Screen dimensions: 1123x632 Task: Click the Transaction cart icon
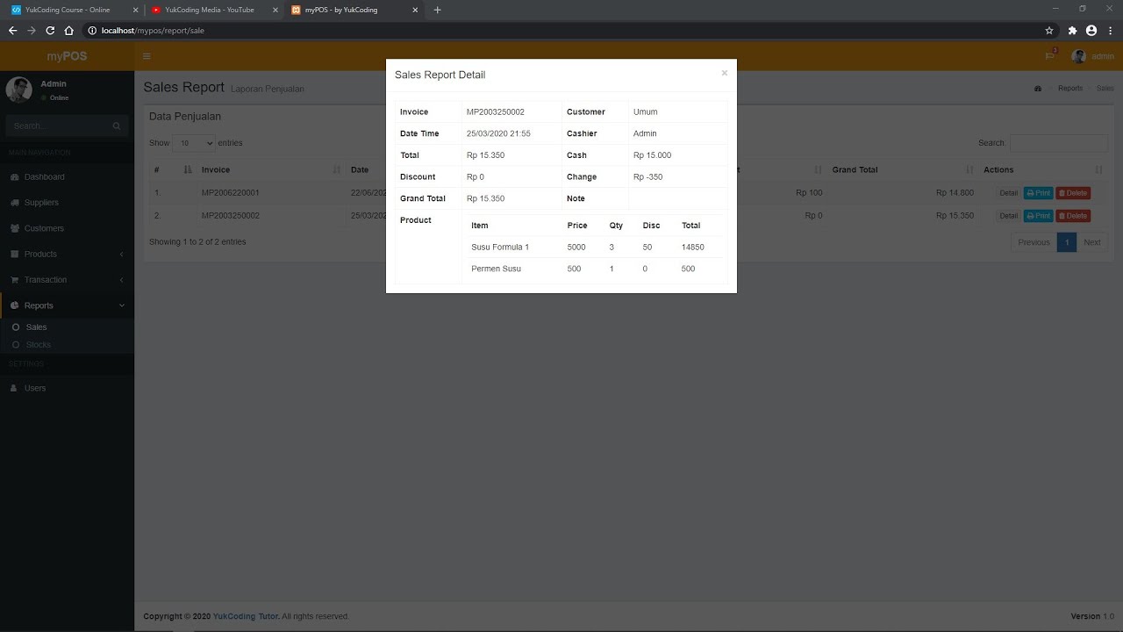pyautogui.click(x=14, y=280)
